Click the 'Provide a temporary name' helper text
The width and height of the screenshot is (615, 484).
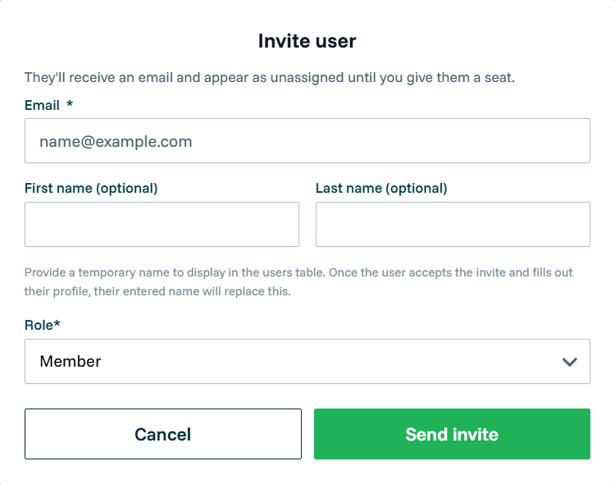click(298, 281)
